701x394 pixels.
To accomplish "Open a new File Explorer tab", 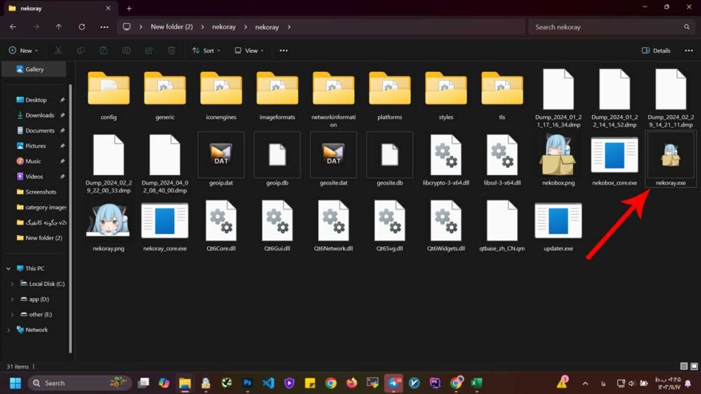I will [129, 8].
